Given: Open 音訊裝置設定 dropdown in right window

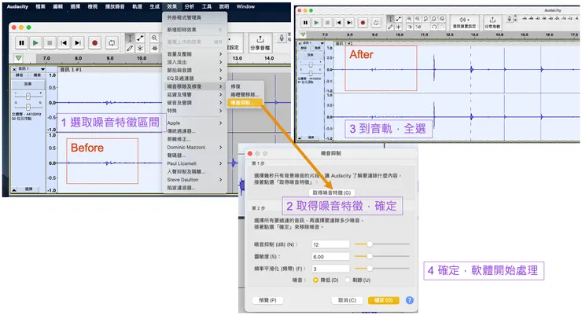Looking at the screenshot, I should (464, 22).
